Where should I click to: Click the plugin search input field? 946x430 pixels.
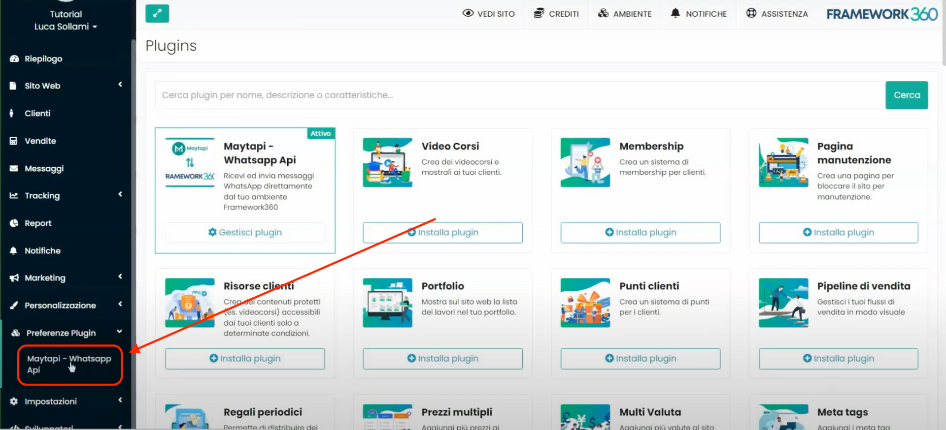(x=520, y=95)
